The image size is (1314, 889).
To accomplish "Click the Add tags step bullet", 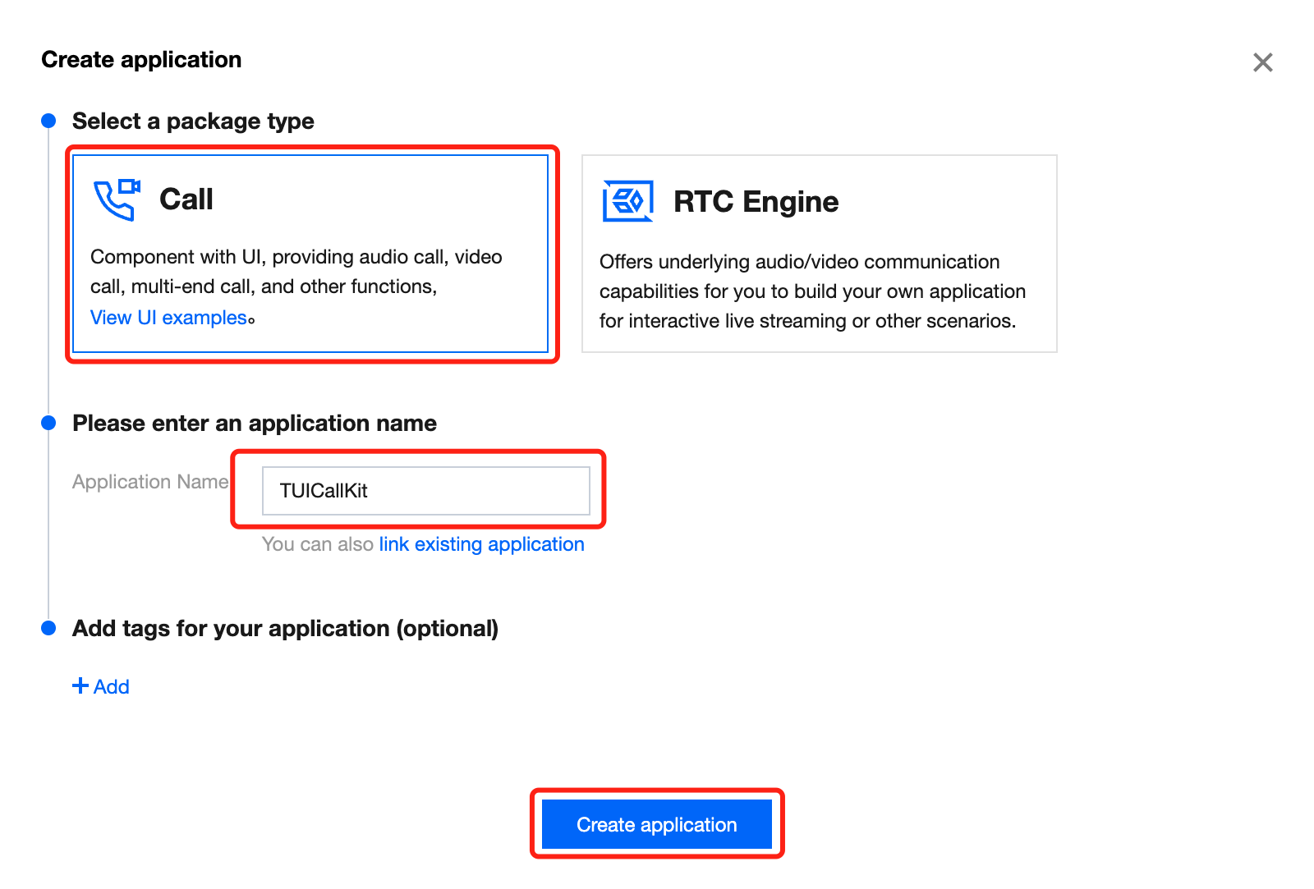I will pyautogui.click(x=48, y=628).
